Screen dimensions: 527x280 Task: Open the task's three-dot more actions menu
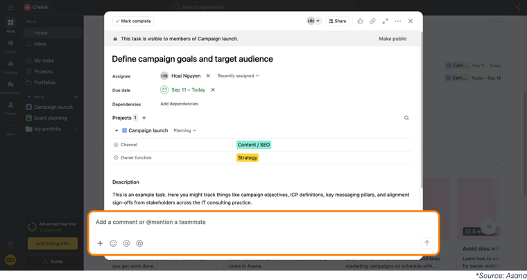click(398, 21)
